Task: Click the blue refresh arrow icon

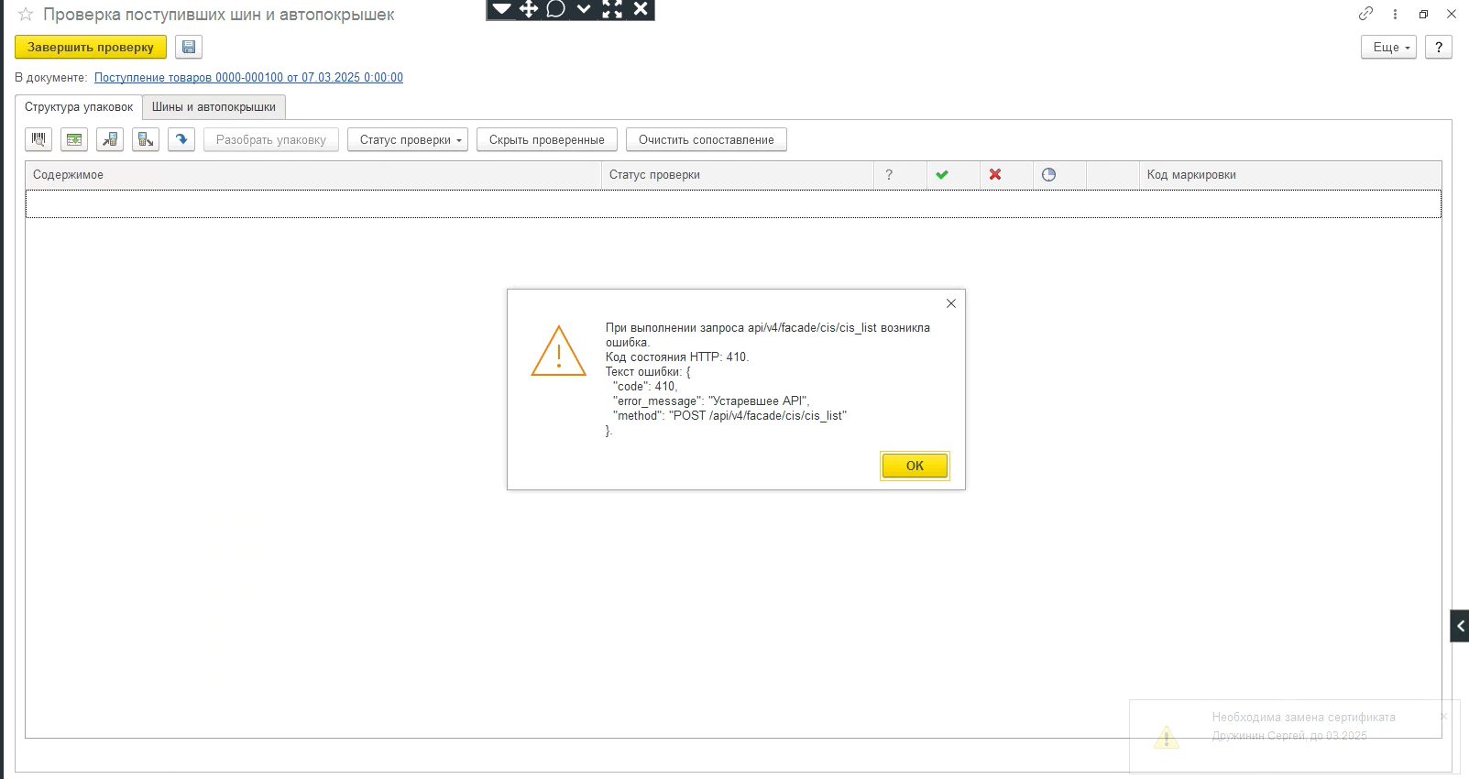Action: [x=181, y=139]
